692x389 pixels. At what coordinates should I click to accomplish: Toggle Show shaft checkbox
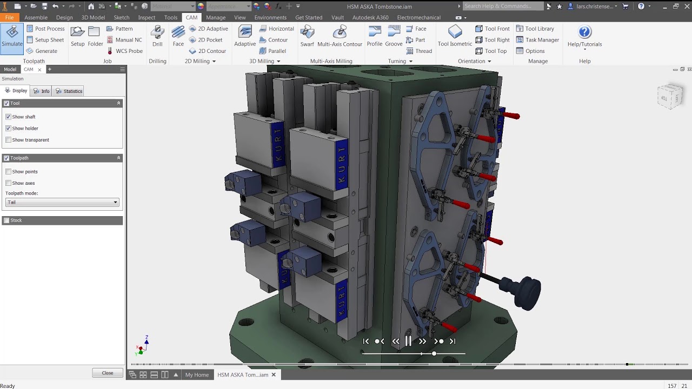pos(8,117)
